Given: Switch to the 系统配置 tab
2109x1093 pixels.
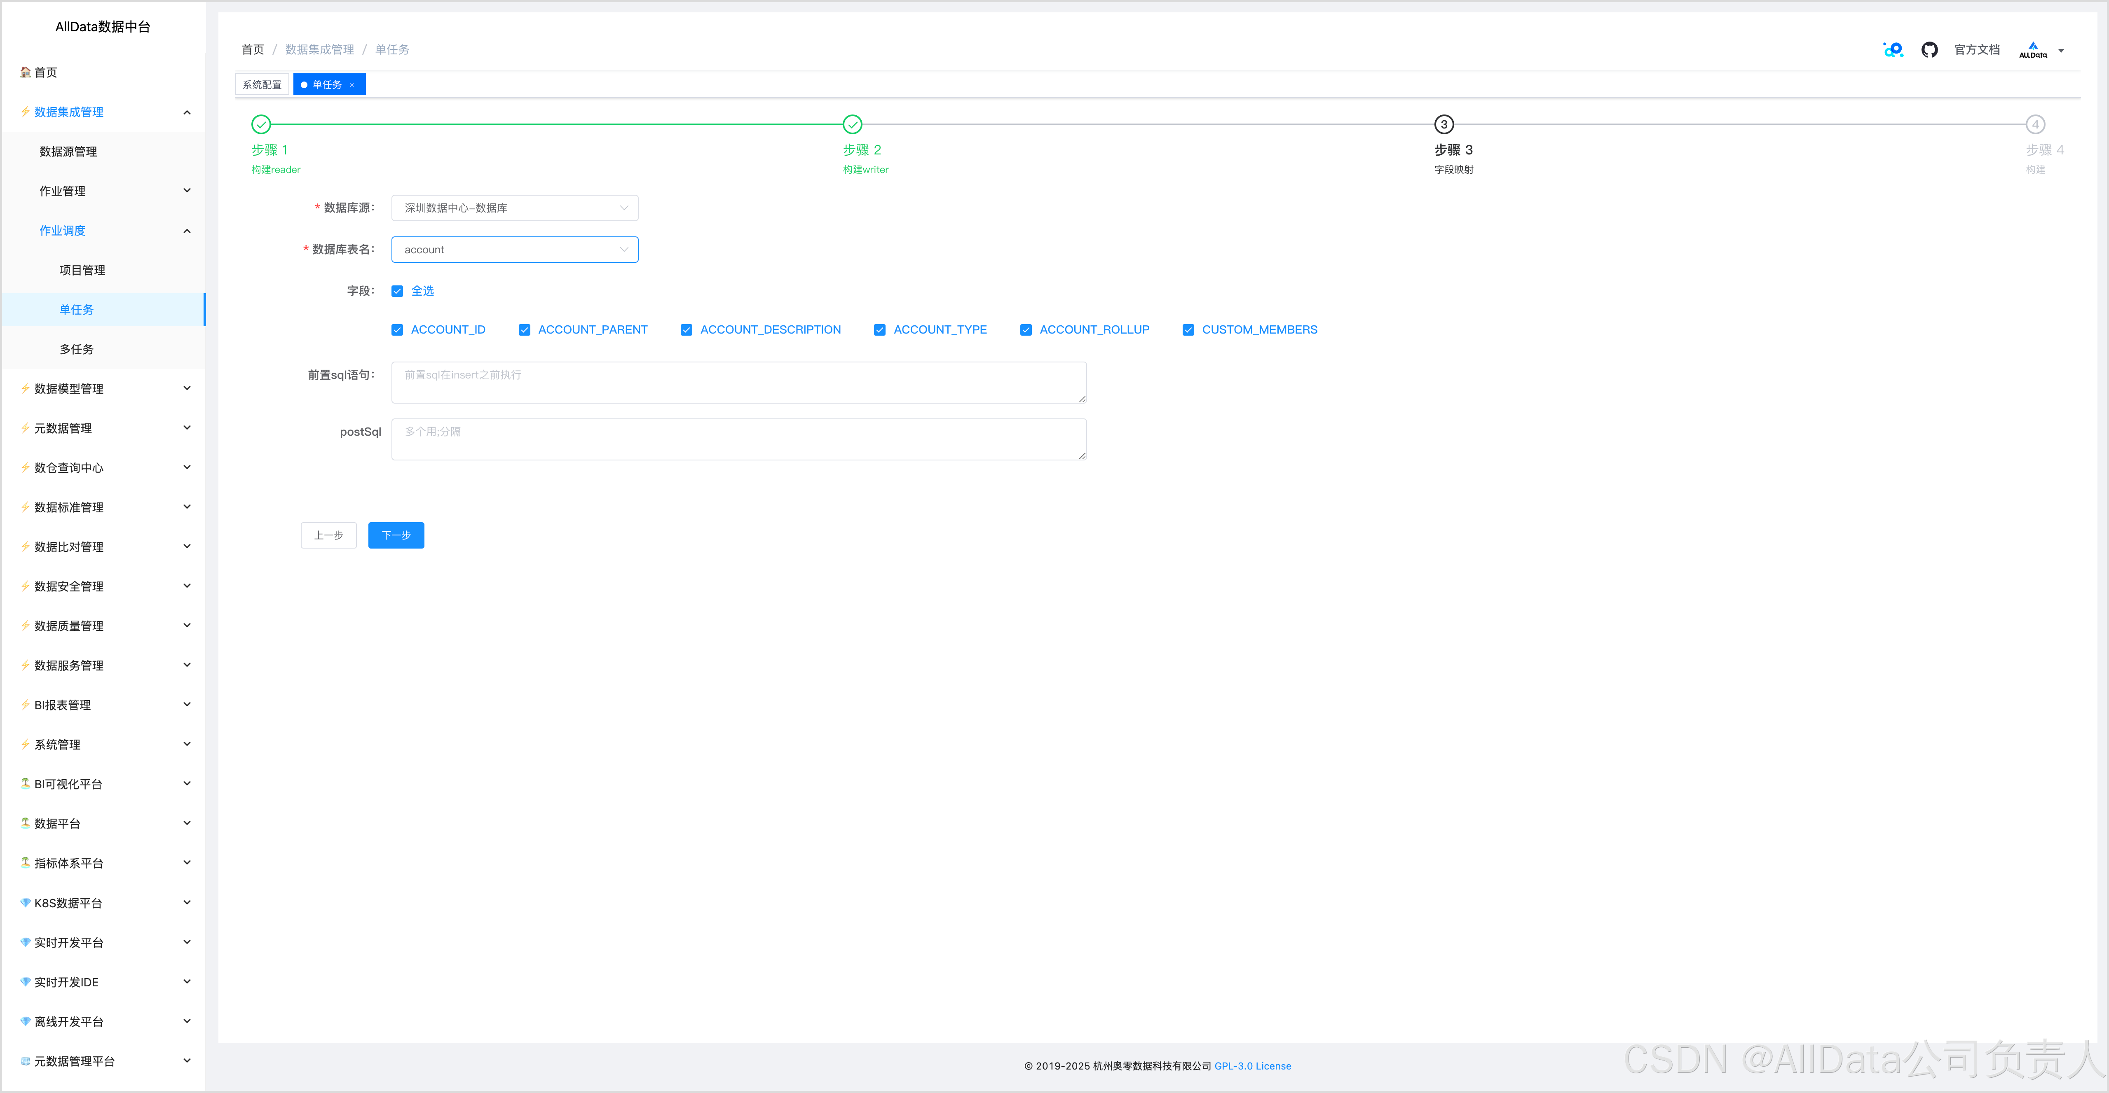Looking at the screenshot, I should coord(262,84).
